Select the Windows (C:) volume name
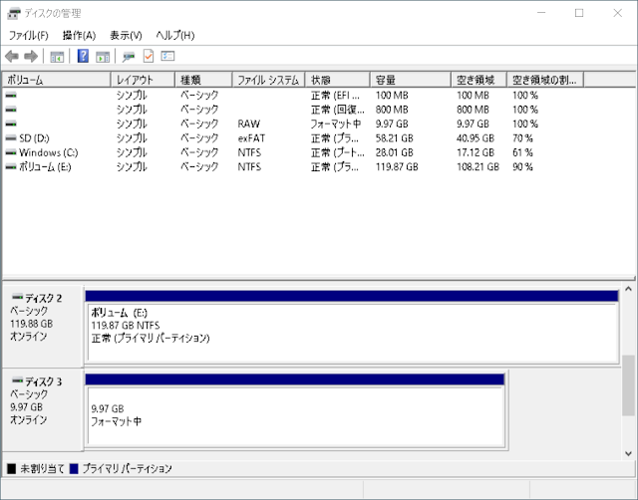Viewport: 638px width, 500px height. pyautogui.click(x=49, y=152)
